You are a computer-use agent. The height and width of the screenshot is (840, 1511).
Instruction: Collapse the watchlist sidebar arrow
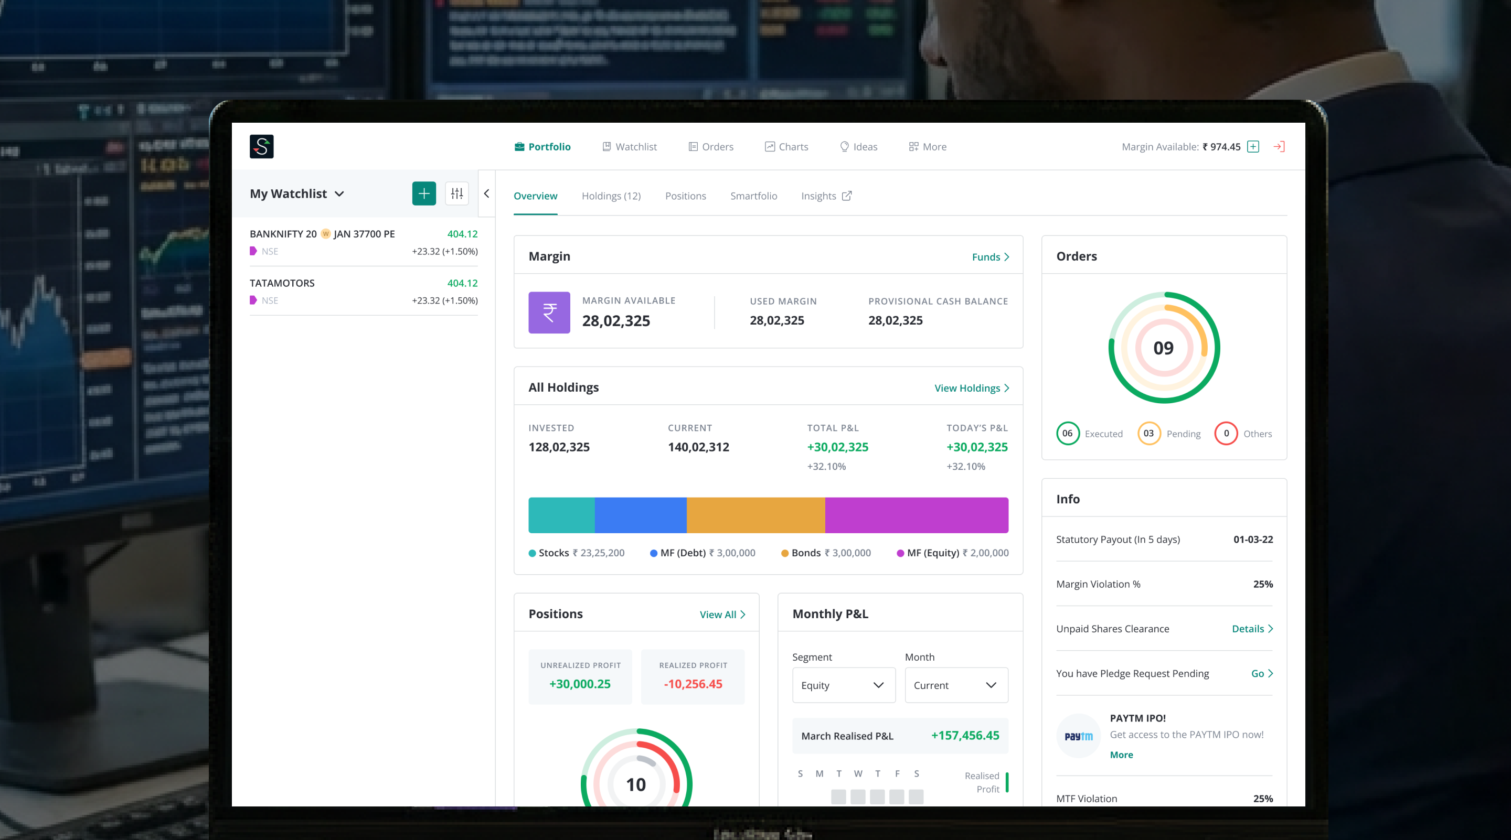coord(486,193)
